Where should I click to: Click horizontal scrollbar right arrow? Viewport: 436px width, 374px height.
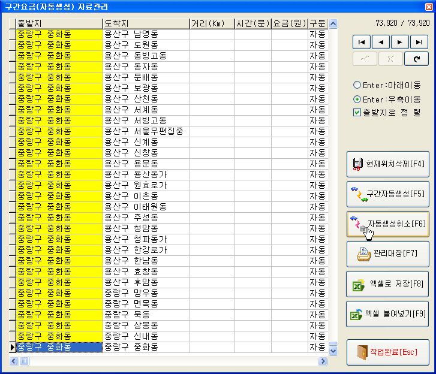point(323,361)
